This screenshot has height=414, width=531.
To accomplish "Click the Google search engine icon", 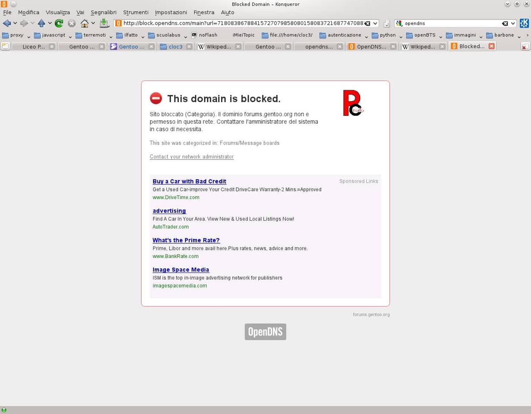I will pyautogui.click(x=399, y=23).
